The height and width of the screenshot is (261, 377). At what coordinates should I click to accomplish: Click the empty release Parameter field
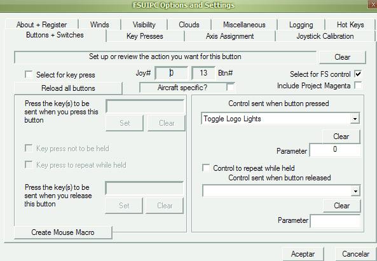[336, 221]
